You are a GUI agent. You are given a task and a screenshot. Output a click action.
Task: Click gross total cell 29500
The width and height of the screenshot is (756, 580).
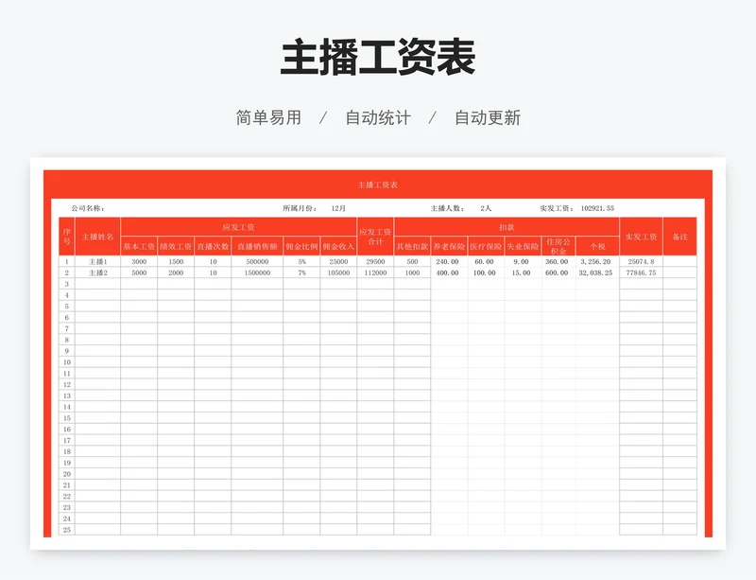(x=375, y=261)
